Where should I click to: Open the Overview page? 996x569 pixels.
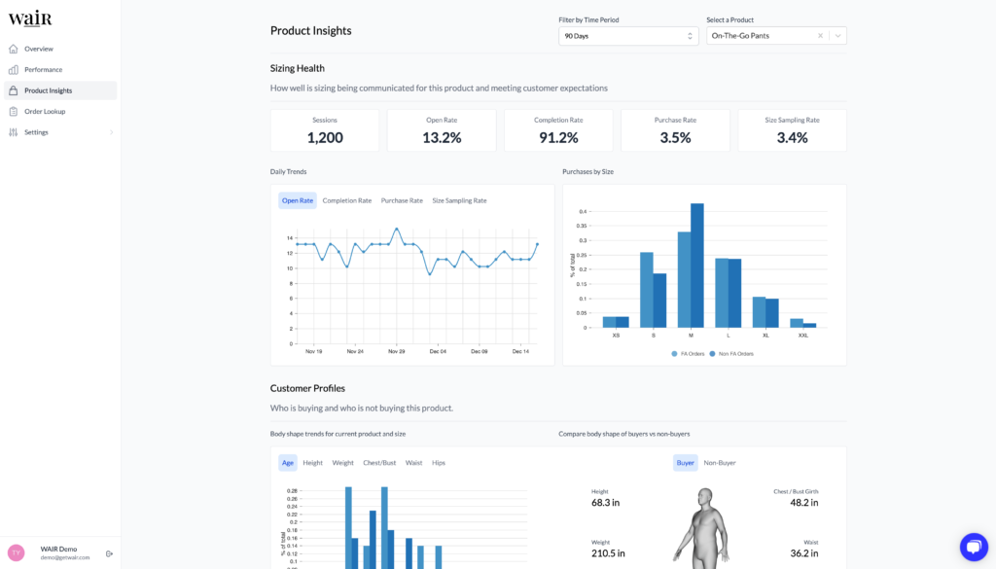coord(60,49)
